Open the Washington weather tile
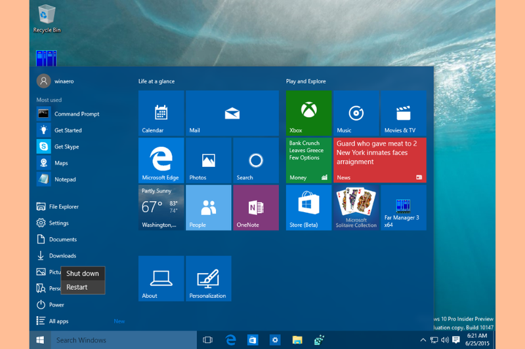The height and width of the screenshot is (349, 525). [x=161, y=208]
